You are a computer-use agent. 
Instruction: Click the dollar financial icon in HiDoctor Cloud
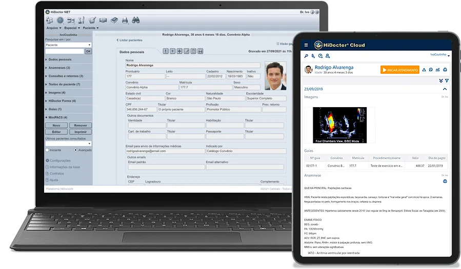[x=313, y=56]
